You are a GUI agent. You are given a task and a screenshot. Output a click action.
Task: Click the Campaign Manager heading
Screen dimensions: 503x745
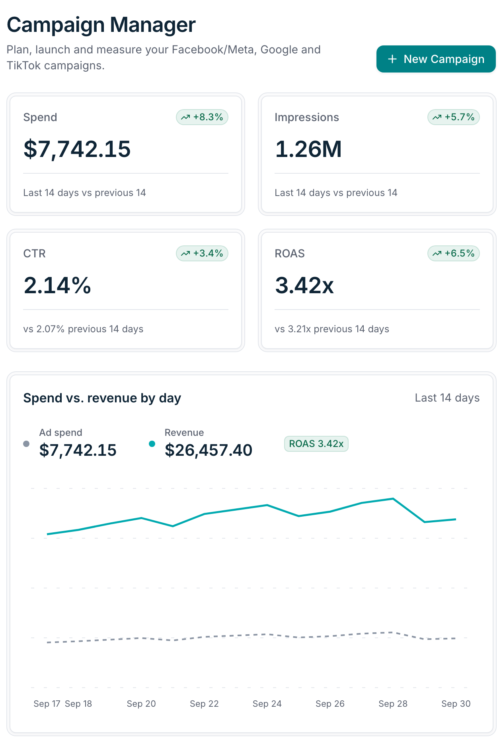[x=101, y=25]
